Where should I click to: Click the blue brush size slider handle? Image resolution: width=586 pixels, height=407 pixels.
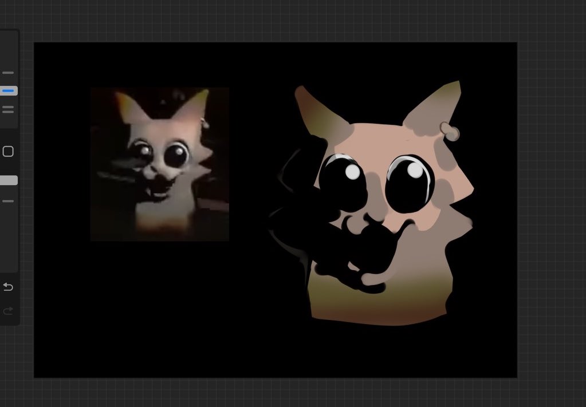tap(8, 91)
